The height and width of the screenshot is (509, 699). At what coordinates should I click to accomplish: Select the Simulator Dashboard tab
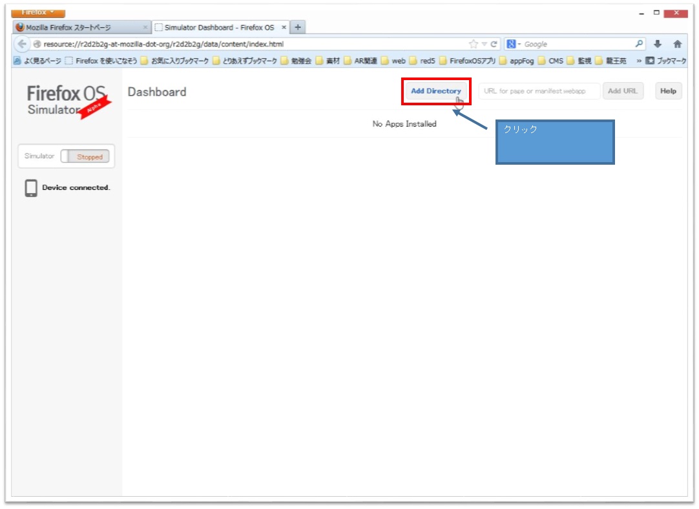[220, 27]
